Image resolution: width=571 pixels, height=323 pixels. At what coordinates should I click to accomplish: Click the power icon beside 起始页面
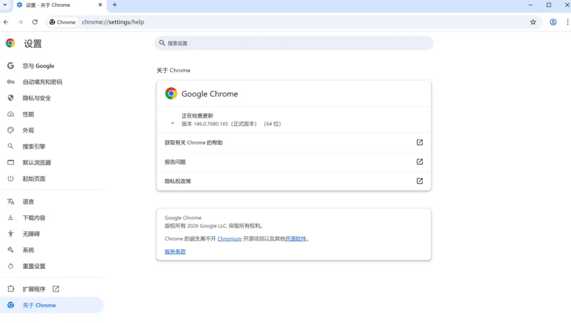pyautogui.click(x=11, y=179)
